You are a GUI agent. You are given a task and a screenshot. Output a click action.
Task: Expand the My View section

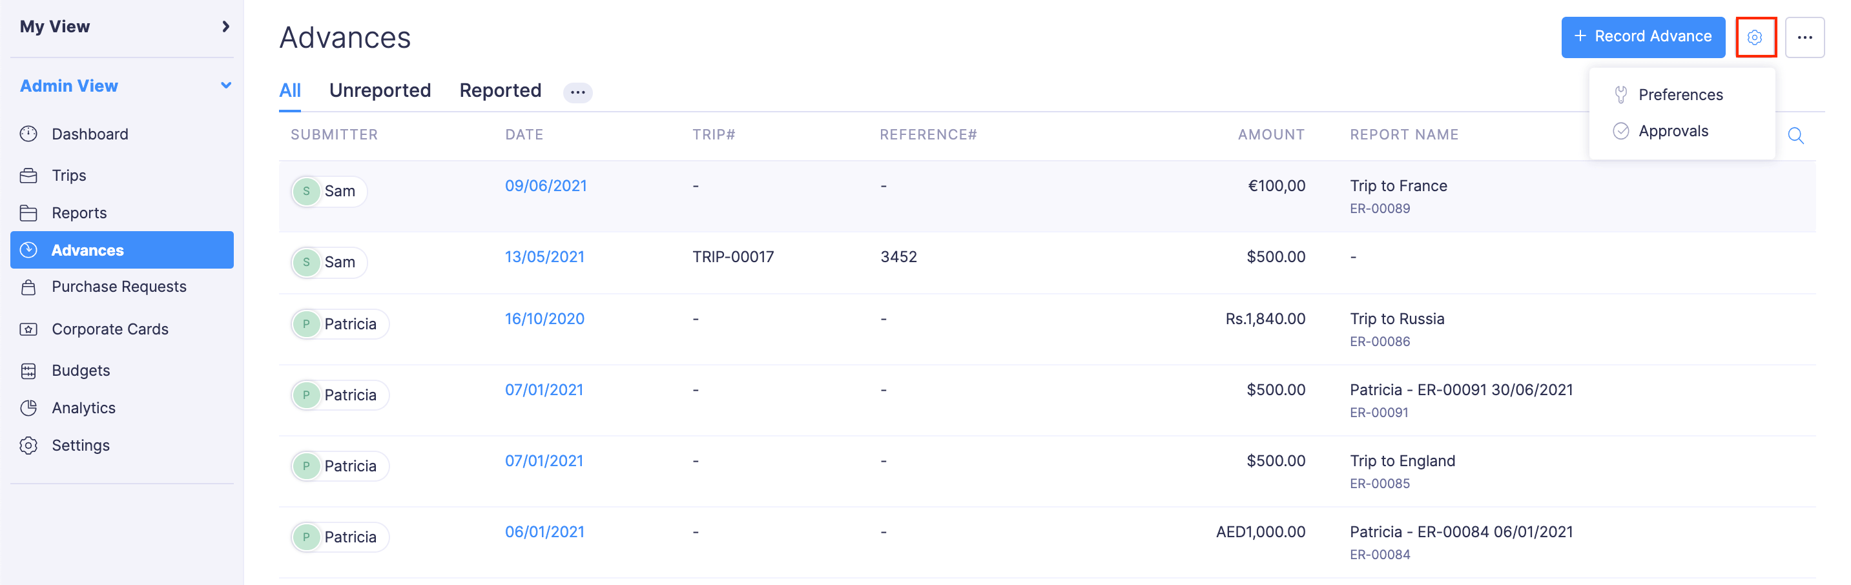click(x=225, y=26)
